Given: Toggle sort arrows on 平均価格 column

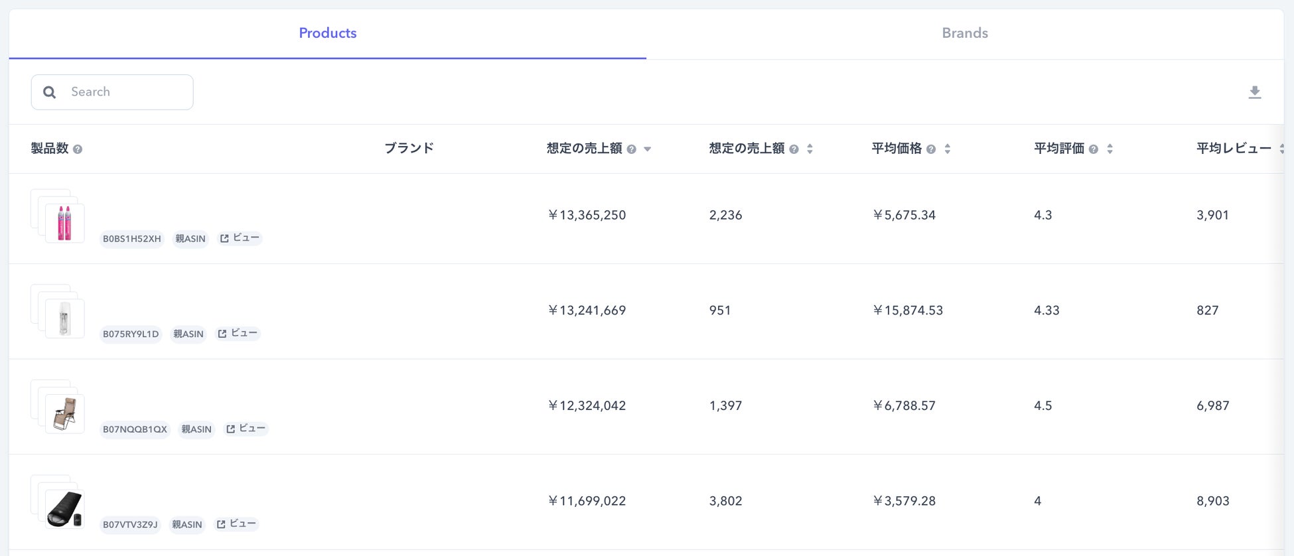Looking at the screenshot, I should tap(948, 149).
